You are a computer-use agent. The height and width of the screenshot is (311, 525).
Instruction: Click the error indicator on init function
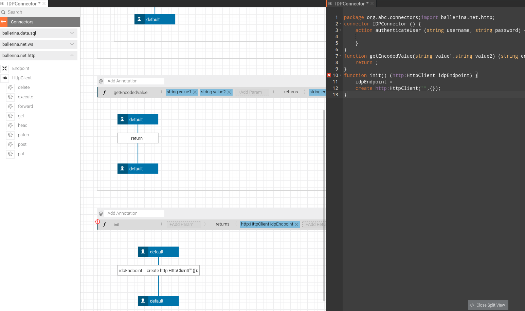[x=98, y=222]
